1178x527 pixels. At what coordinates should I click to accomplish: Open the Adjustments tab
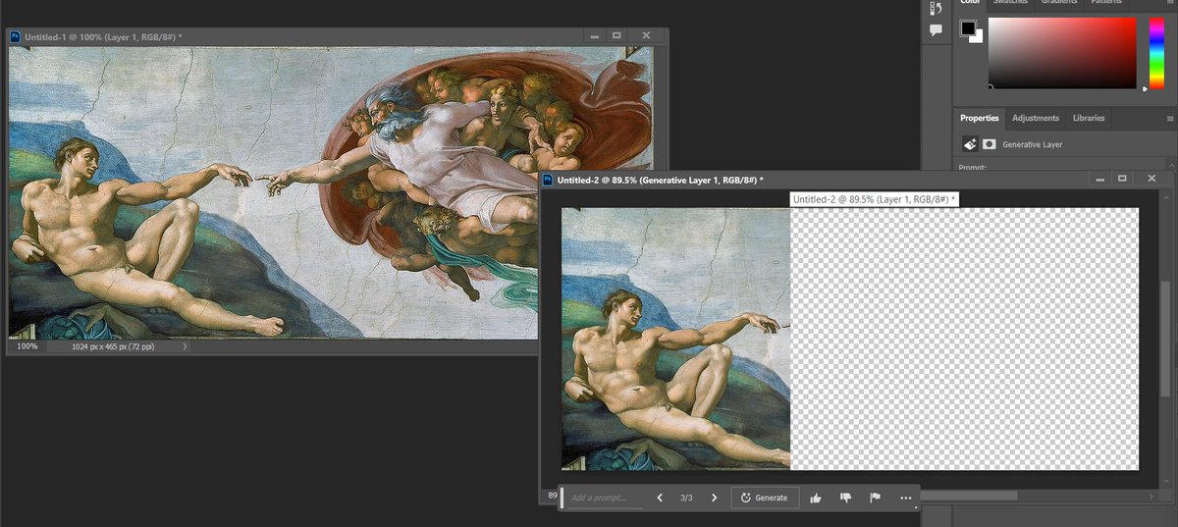click(1036, 118)
